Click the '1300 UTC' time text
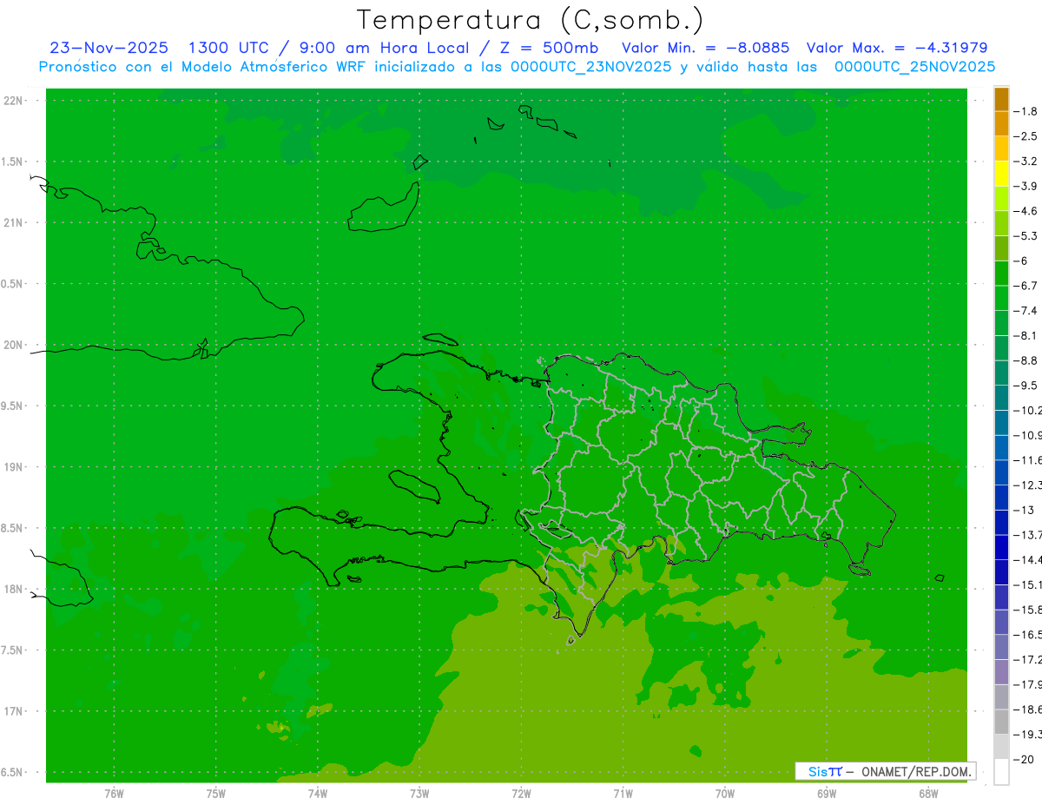This screenshot has width=1042, height=805. (x=228, y=48)
